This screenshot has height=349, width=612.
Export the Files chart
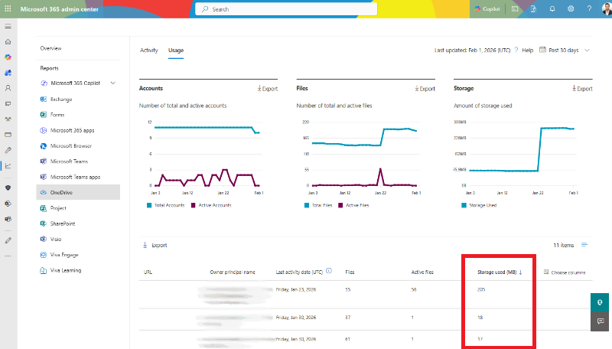425,89
